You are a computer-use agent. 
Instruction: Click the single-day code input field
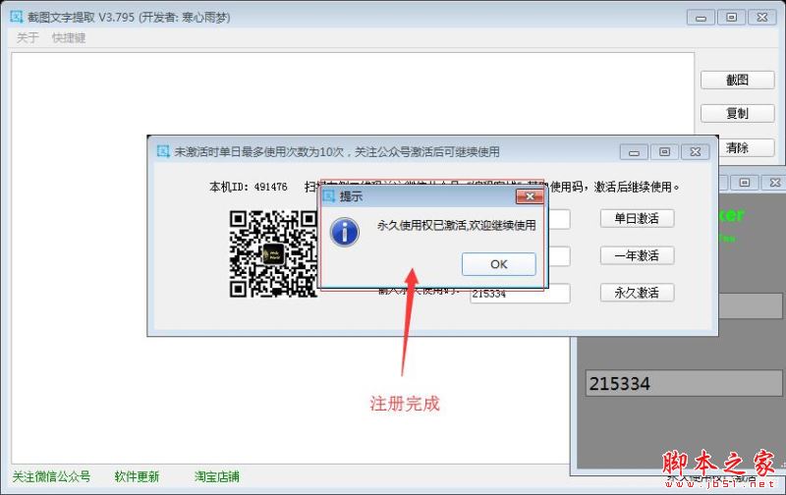[x=559, y=219]
